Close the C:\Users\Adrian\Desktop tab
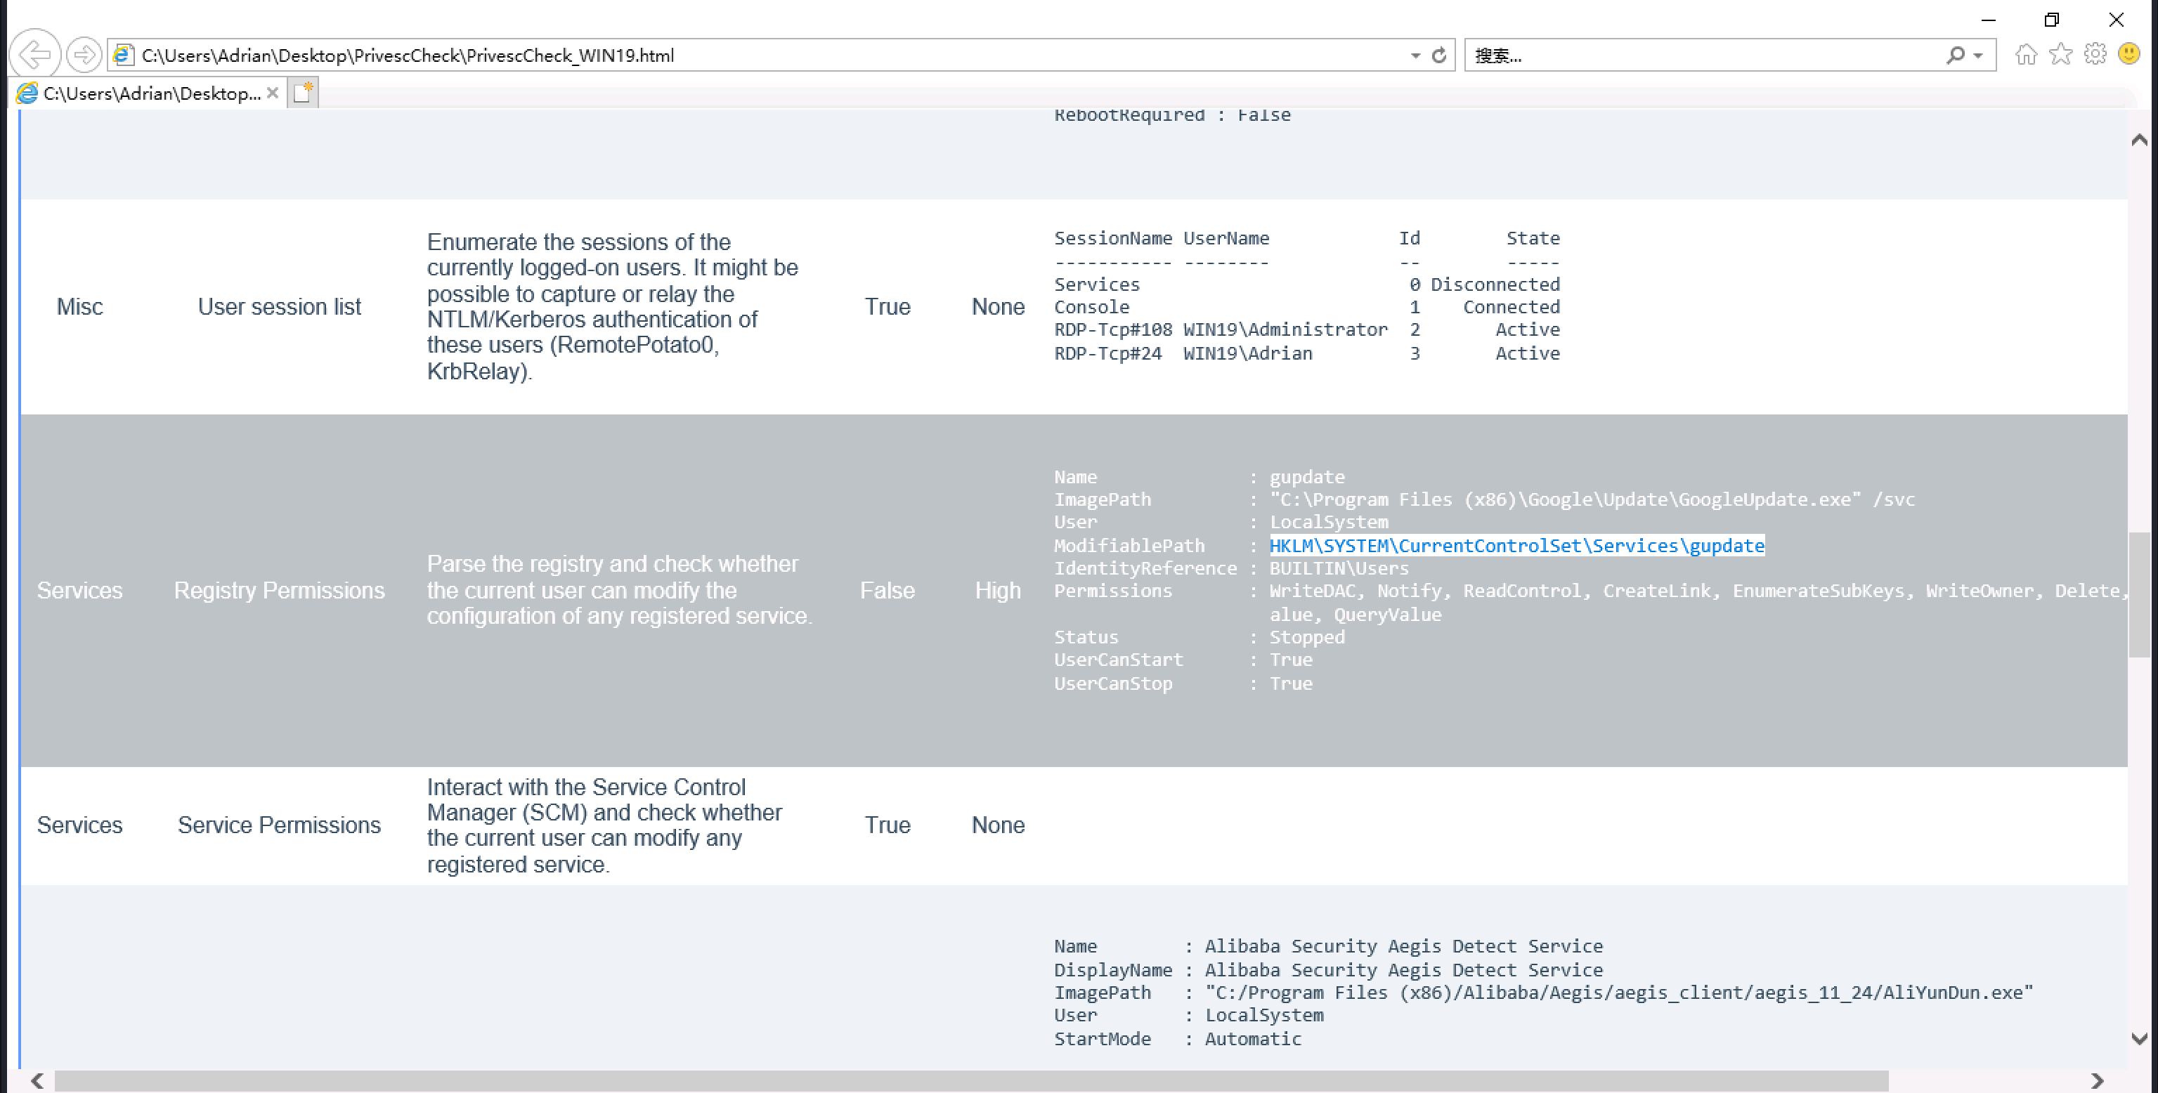The height and width of the screenshot is (1093, 2158). pos(272,93)
